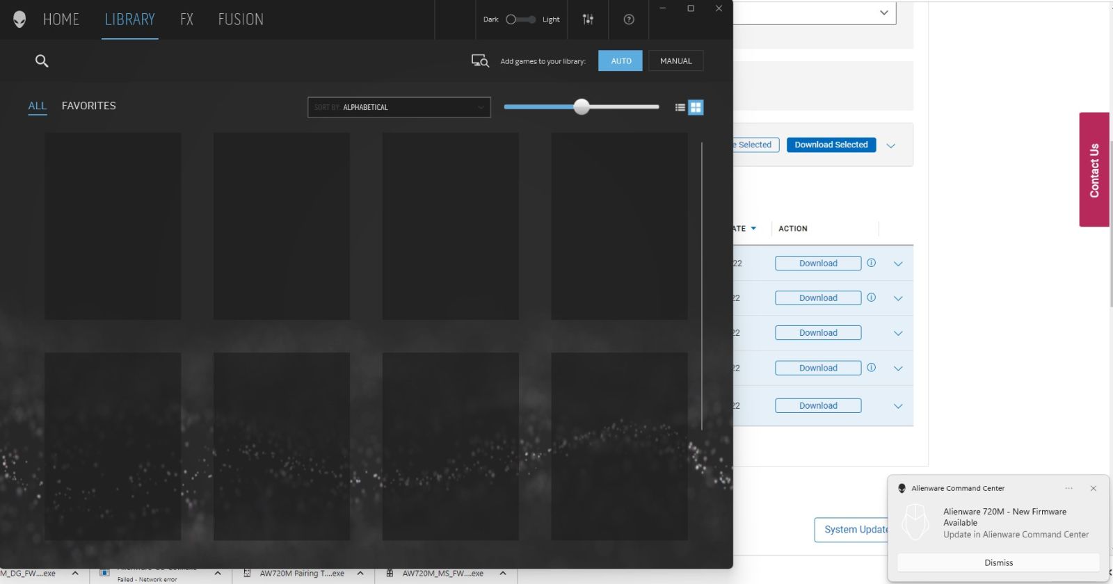Click the fourth game tile in top row

[619, 226]
